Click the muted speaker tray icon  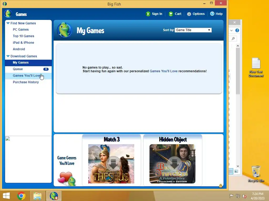(x=244, y=196)
